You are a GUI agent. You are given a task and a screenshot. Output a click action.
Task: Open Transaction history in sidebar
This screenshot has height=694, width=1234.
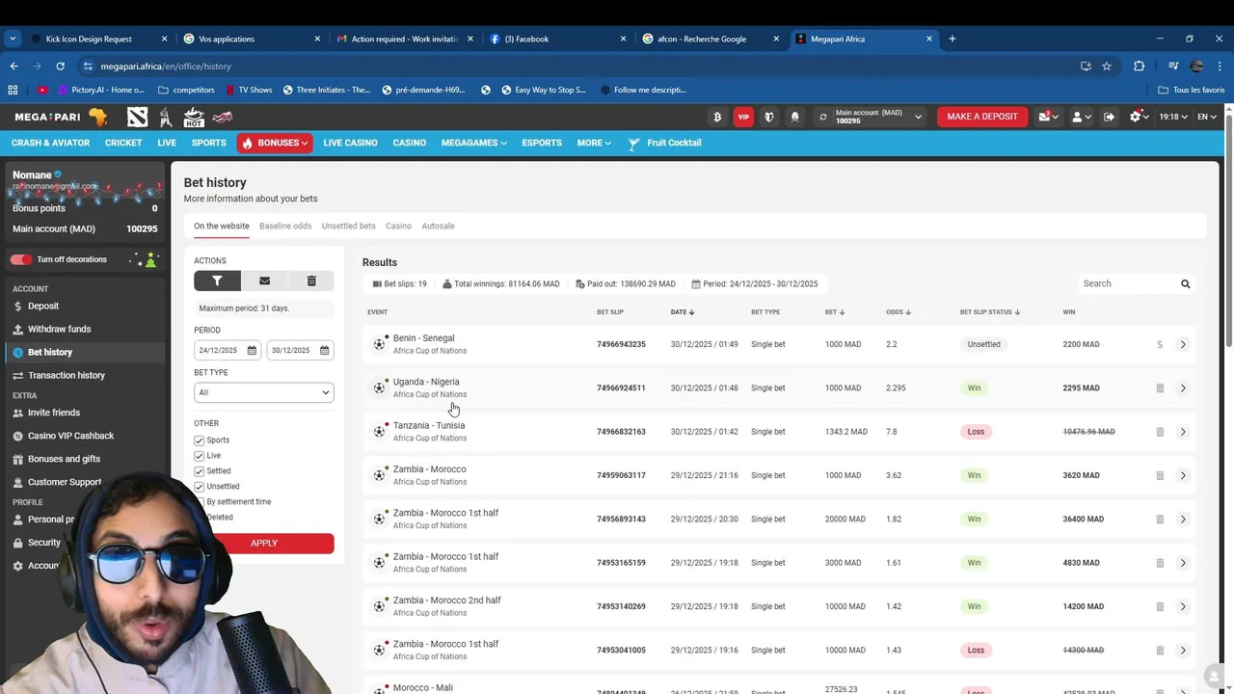66,375
